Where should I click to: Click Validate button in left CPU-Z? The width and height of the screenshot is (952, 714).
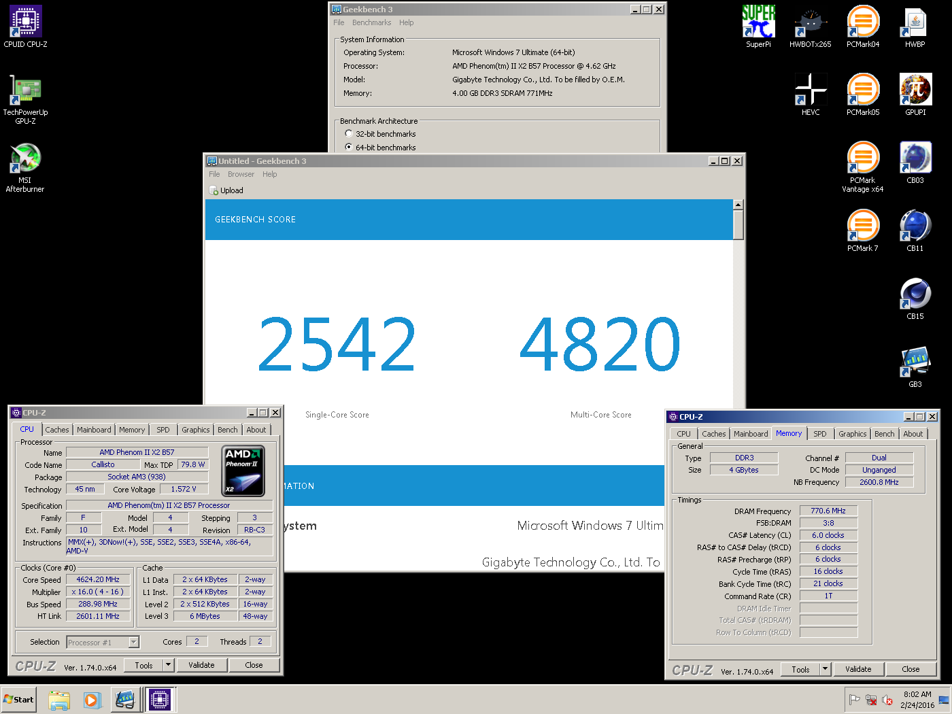pyautogui.click(x=201, y=665)
